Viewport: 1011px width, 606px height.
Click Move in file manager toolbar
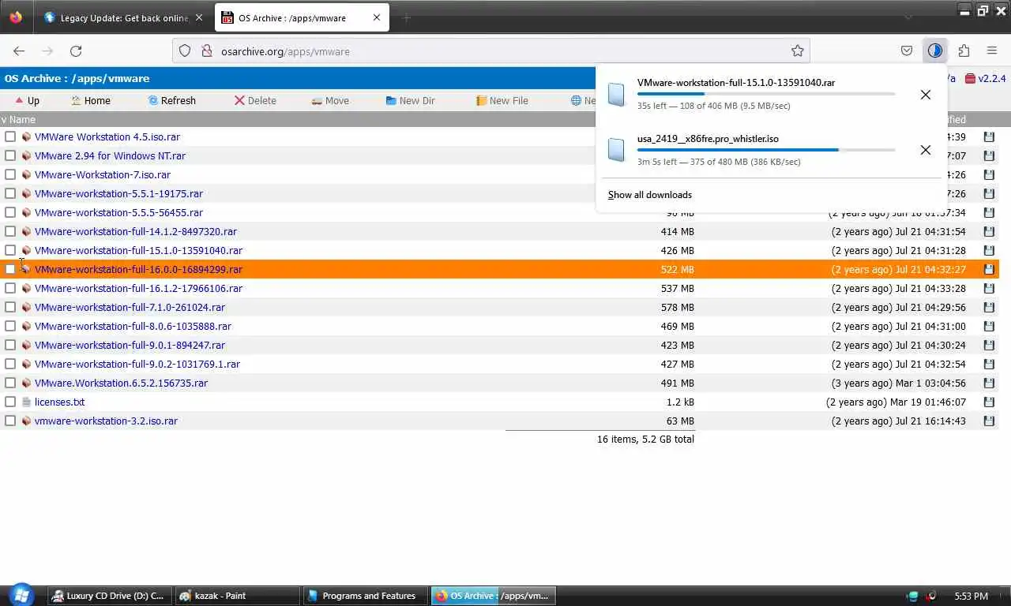click(x=330, y=100)
